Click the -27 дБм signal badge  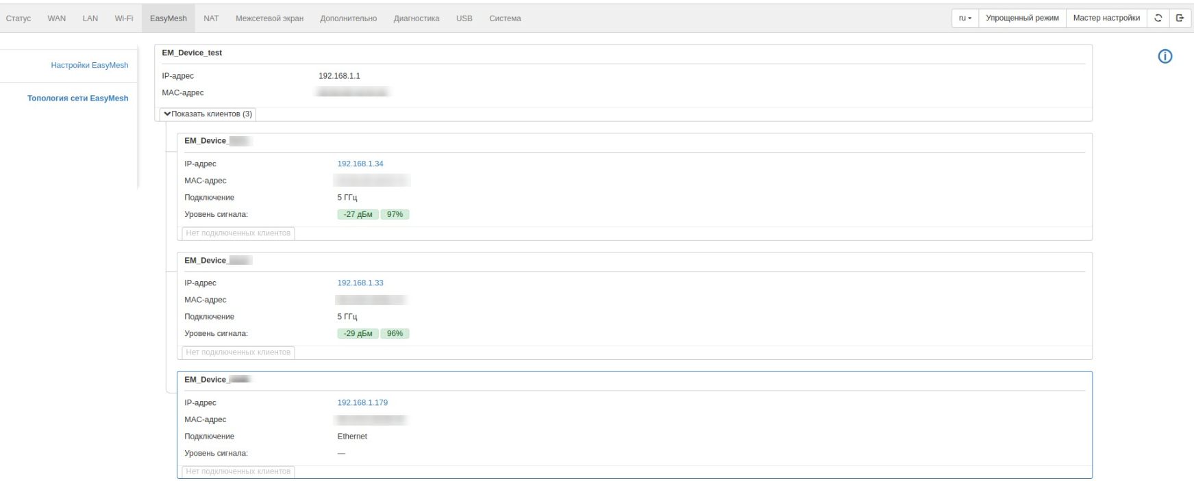(x=358, y=215)
